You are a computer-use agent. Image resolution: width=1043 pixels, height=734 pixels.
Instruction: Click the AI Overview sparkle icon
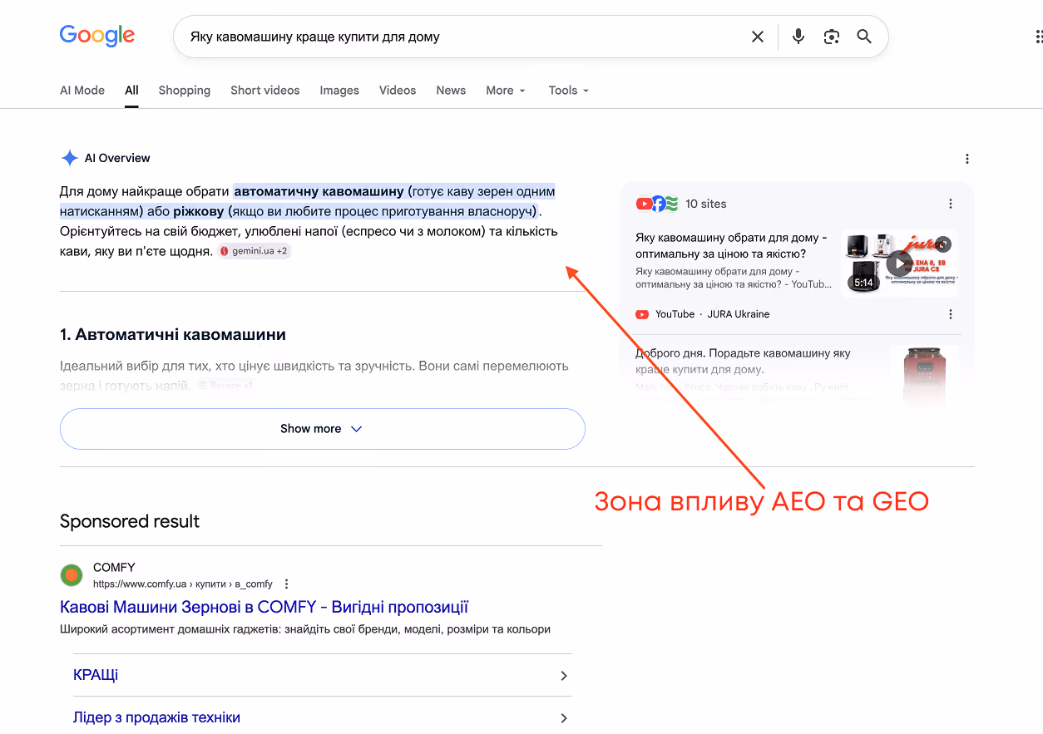(69, 158)
